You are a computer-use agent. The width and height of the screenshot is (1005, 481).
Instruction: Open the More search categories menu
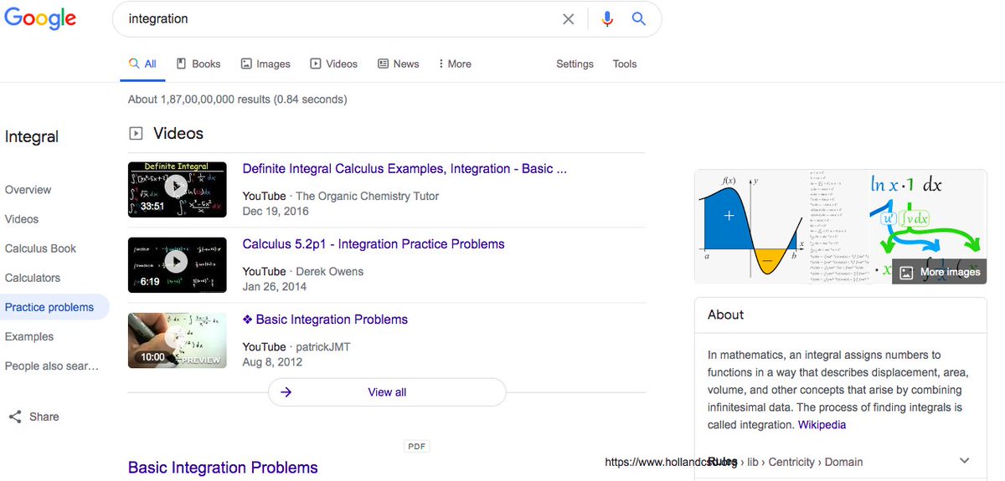(x=455, y=64)
